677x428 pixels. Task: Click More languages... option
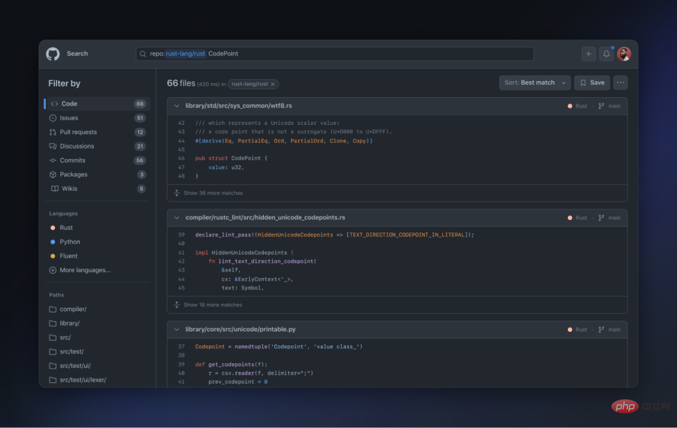click(x=80, y=270)
